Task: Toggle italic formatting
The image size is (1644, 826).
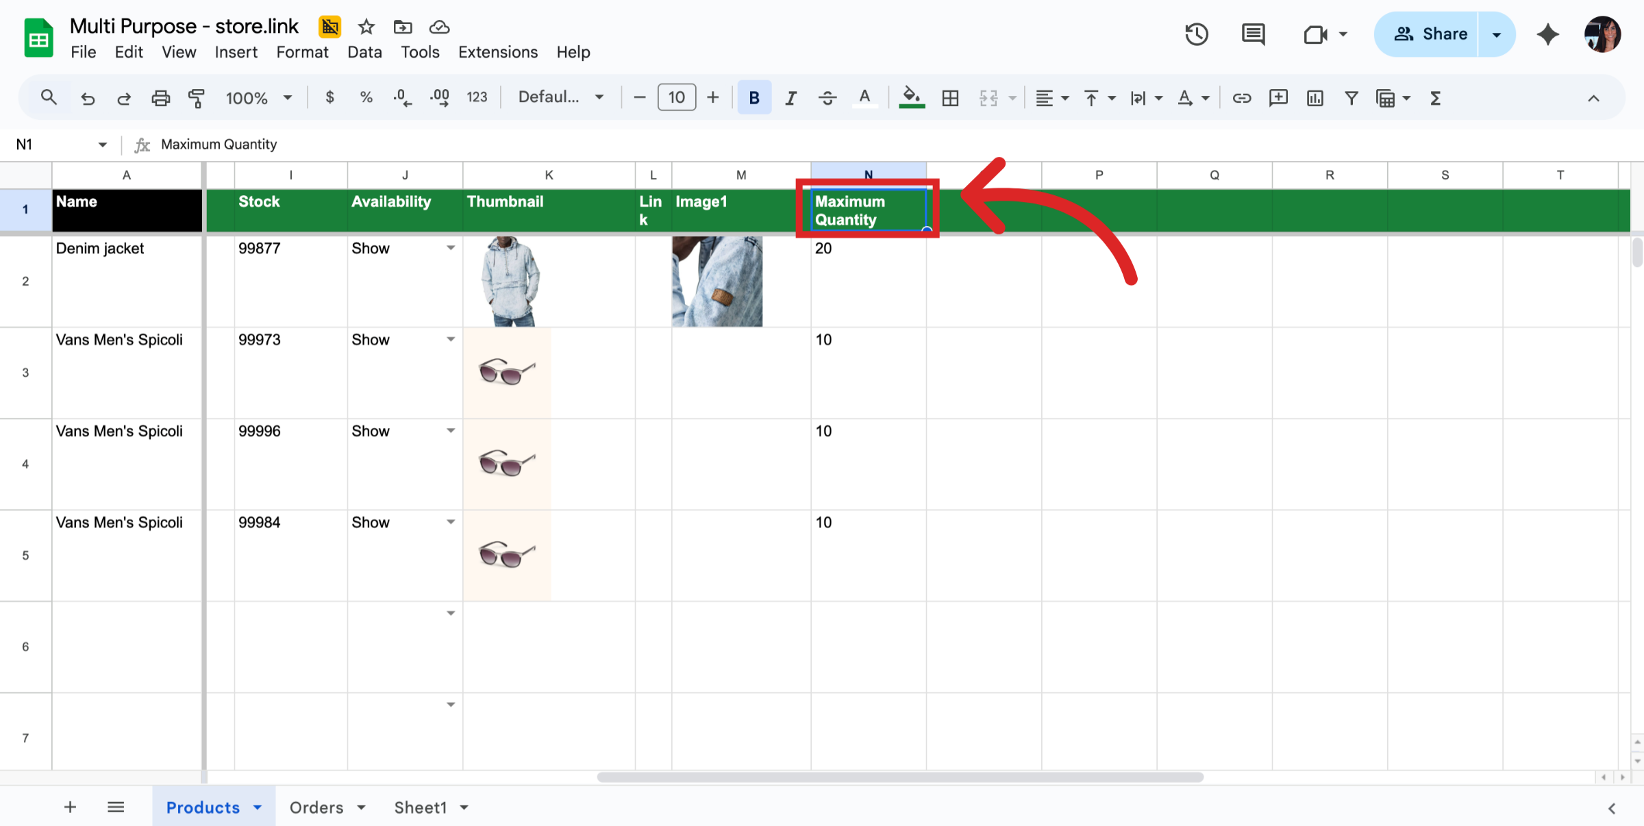Action: tap(790, 98)
